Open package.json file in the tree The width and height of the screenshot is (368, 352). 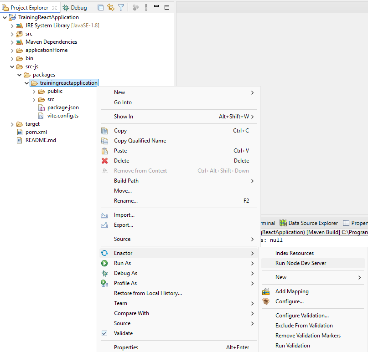pyautogui.click(x=62, y=107)
